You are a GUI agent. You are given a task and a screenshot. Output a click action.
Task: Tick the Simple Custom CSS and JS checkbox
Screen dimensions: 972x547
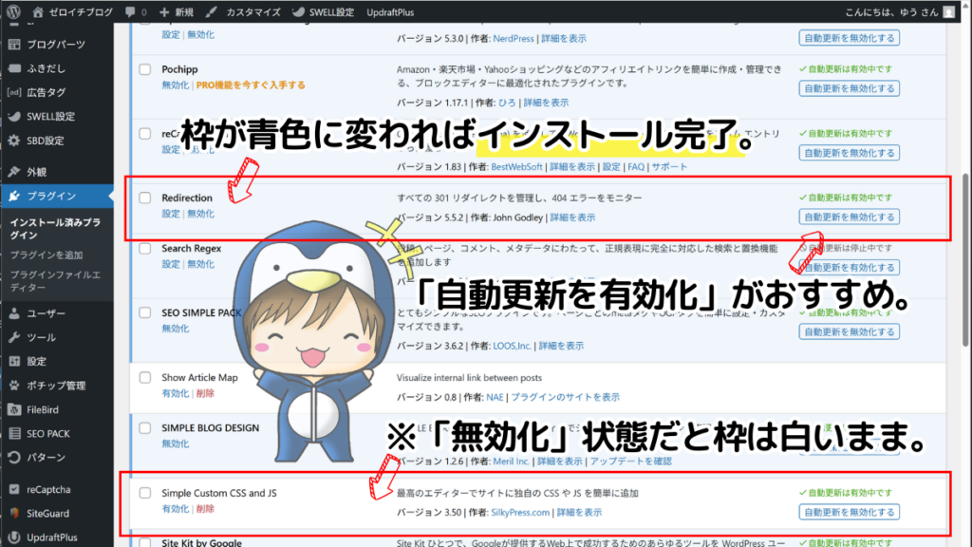tap(145, 493)
